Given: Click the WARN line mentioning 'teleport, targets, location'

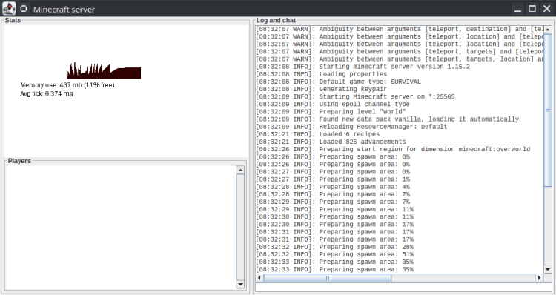Looking at the screenshot, I should [x=400, y=59].
